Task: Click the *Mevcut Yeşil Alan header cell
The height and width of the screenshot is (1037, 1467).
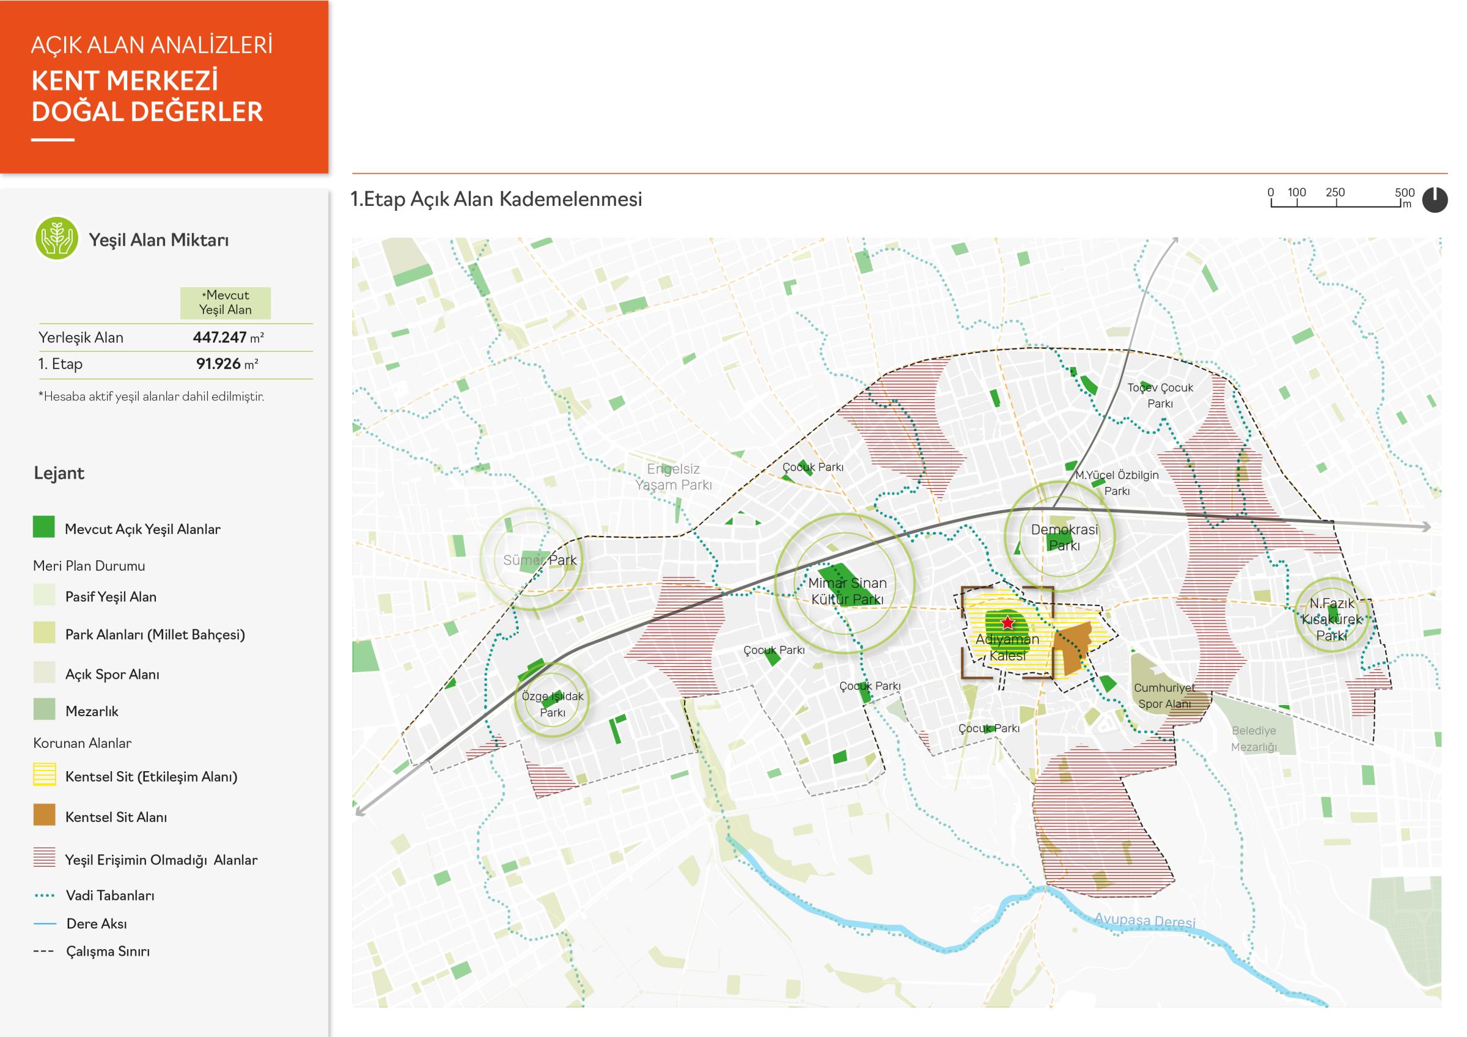Action: point(226,303)
